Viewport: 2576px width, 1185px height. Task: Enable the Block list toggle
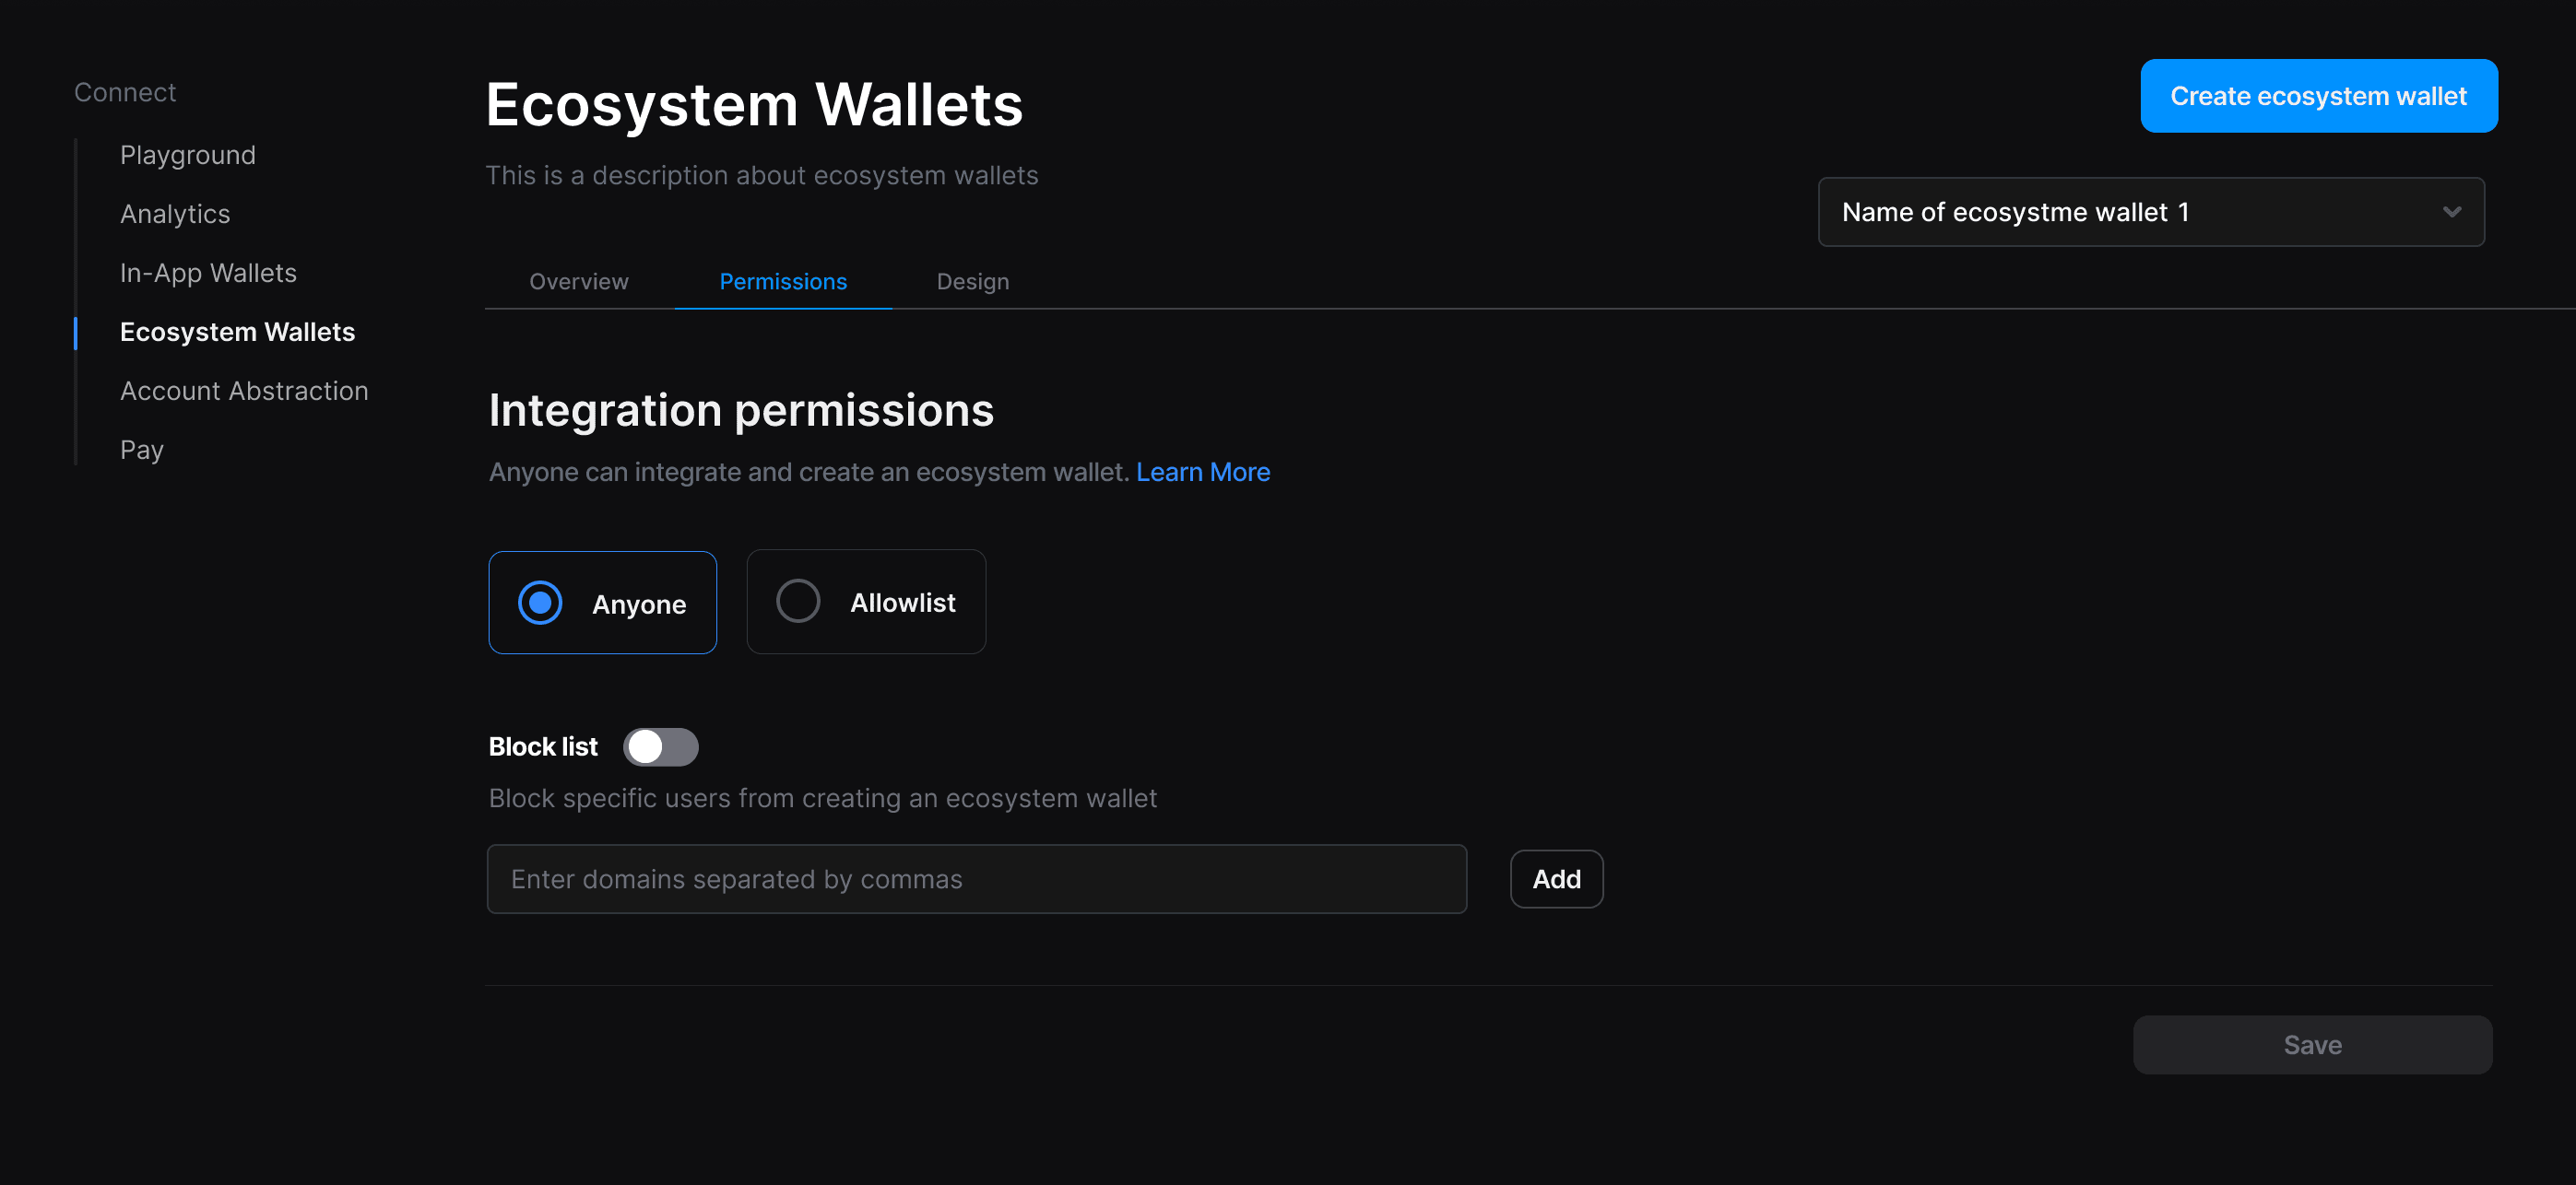click(660, 746)
